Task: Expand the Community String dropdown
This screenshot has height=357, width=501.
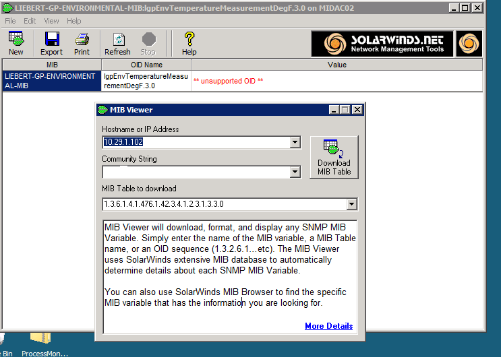Action: 295,172
